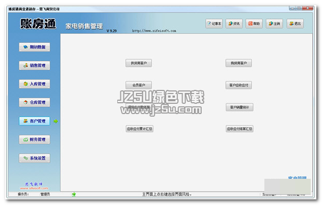Click 应收应付累计汇总 button
The width and height of the screenshot is (322, 205).
tap(139, 129)
